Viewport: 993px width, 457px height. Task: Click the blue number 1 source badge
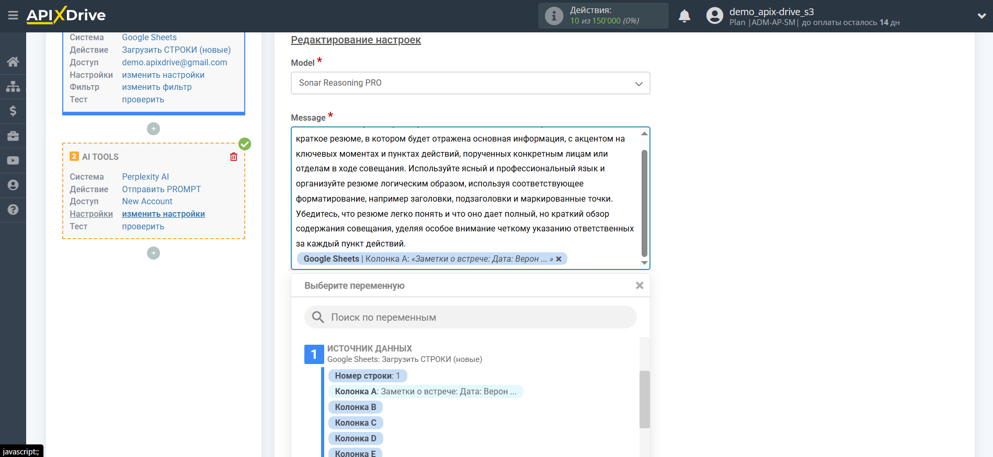point(314,354)
